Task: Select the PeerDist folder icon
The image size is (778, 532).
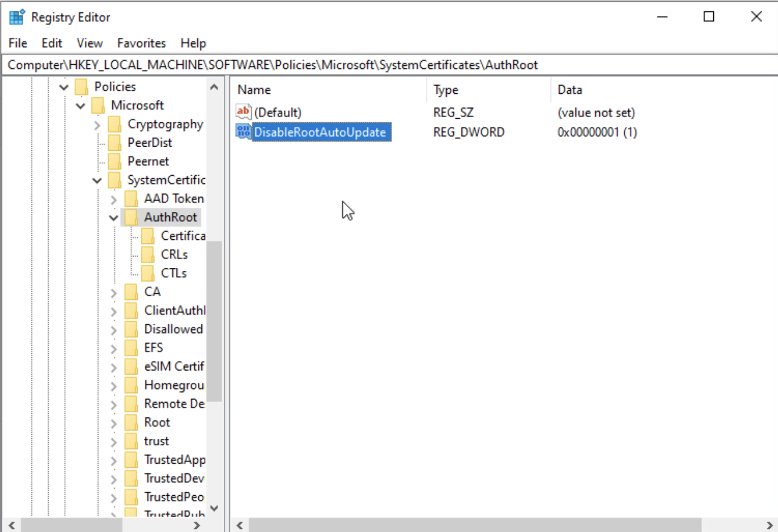Action: (x=115, y=142)
